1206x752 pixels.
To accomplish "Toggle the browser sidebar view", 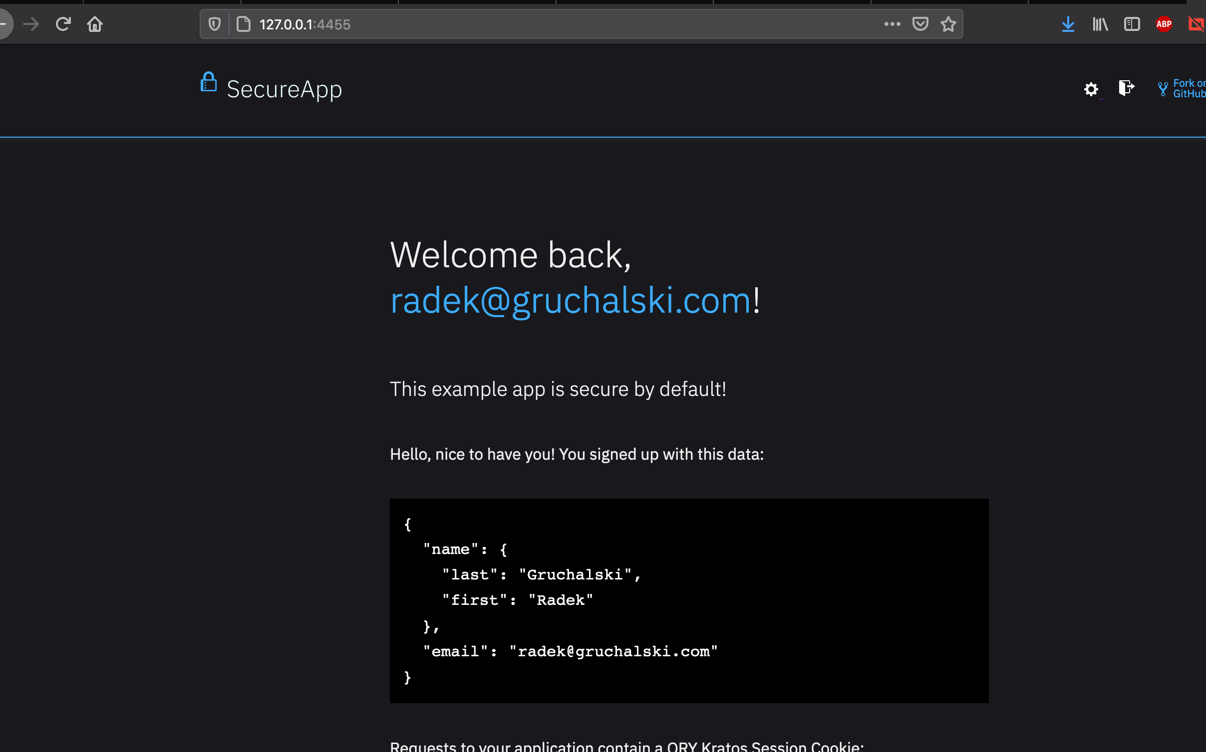I will click(1132, 24).
